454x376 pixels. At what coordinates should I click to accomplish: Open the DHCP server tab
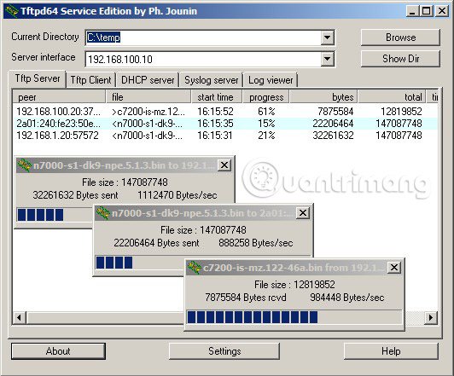[148, 80]
